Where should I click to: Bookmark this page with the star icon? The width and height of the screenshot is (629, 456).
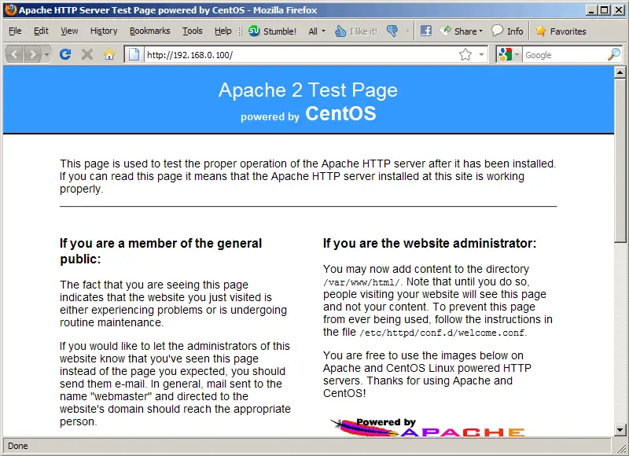[x=465, y=54]
